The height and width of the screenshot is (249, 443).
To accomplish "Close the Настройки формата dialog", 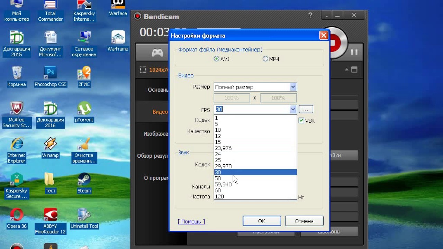I will coord(324,35).
